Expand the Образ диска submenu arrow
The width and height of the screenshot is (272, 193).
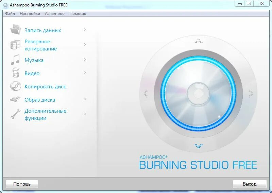pyautogui.click(x=85, y=99)
